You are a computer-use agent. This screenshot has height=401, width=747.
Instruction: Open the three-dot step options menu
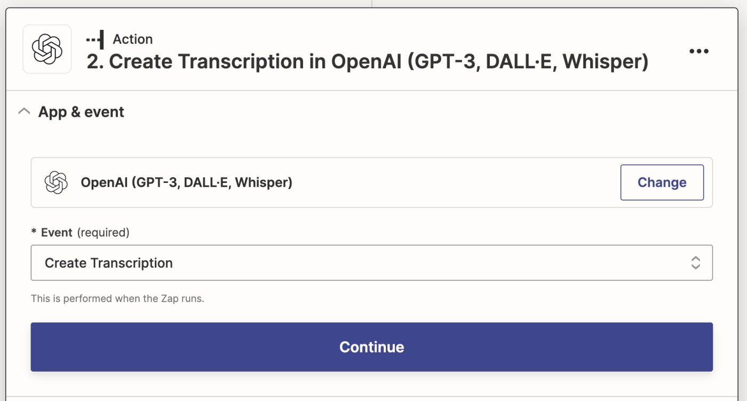point(698,51)
